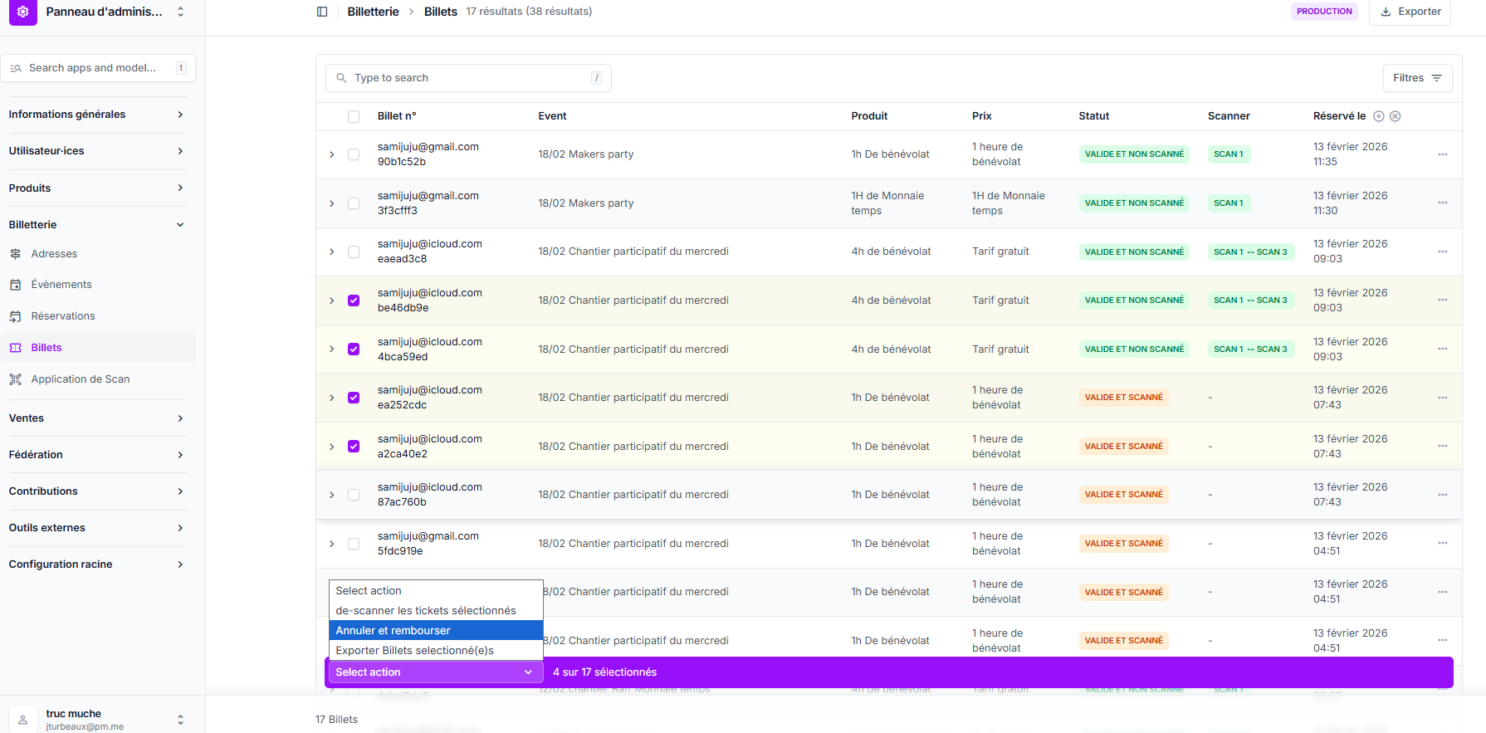Image resolution: width=1486 pixels, height=733 pixels.
Task: Open row actions menu for ticket 90b1c52b
Action: 1442,154
